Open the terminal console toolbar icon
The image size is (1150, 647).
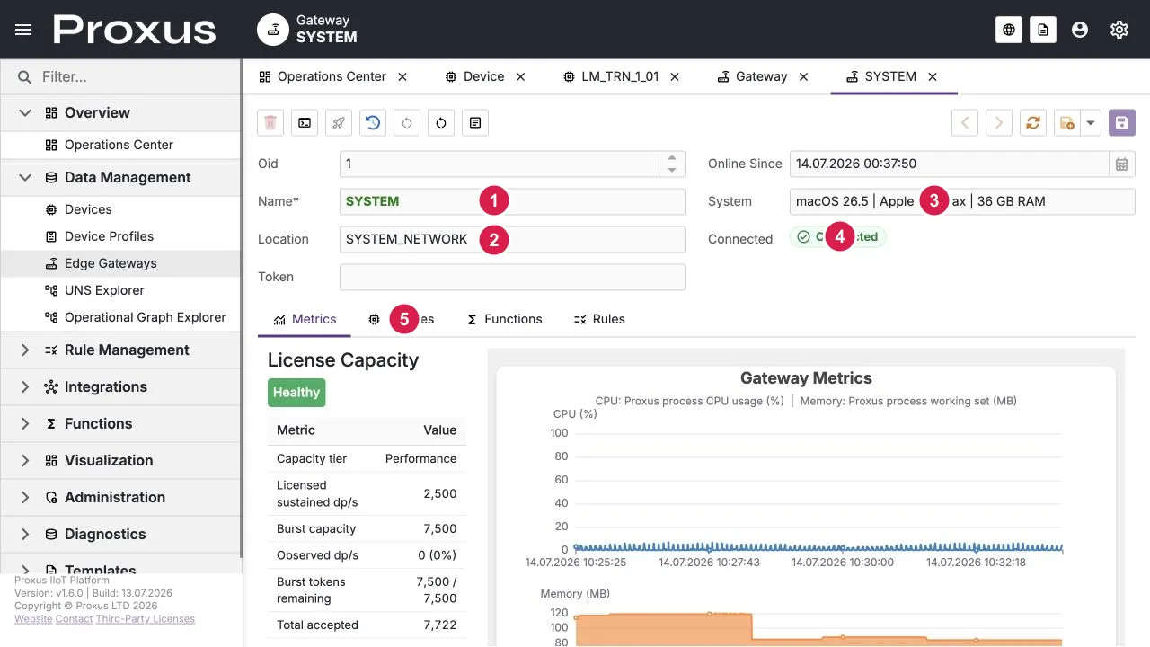click(305, 123)
